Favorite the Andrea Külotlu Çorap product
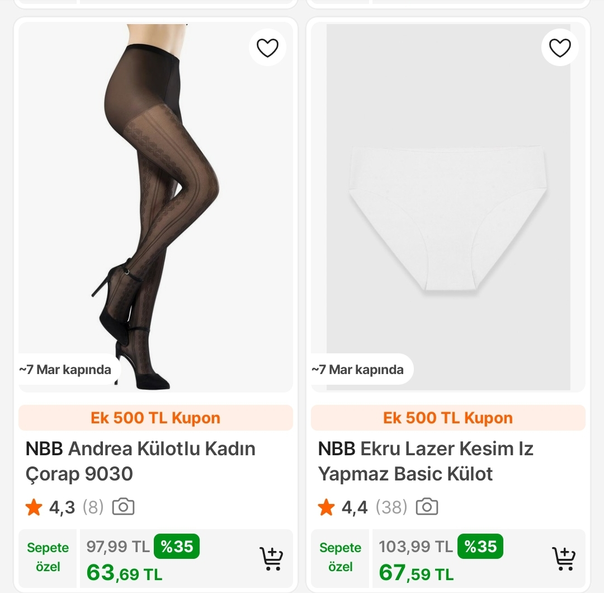This screenshot has height=593, width=604. (x=267, y=47)
